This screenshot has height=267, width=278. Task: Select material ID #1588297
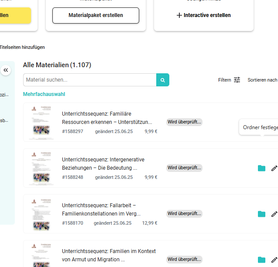pyautogui.click(x=72, y=132)
